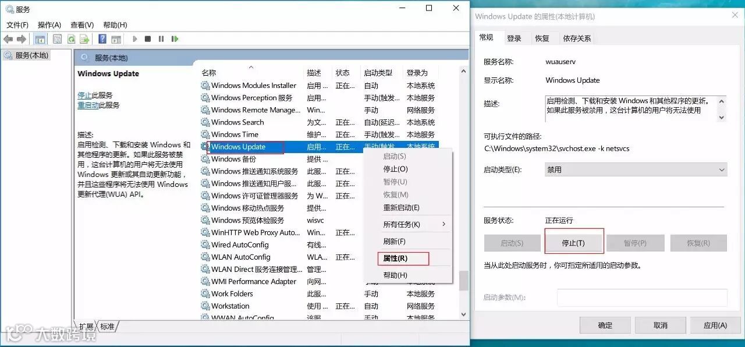Click the gear icon beside Wired AutoConfig
This screenshot has height=347, width=745.
(205, 245)
